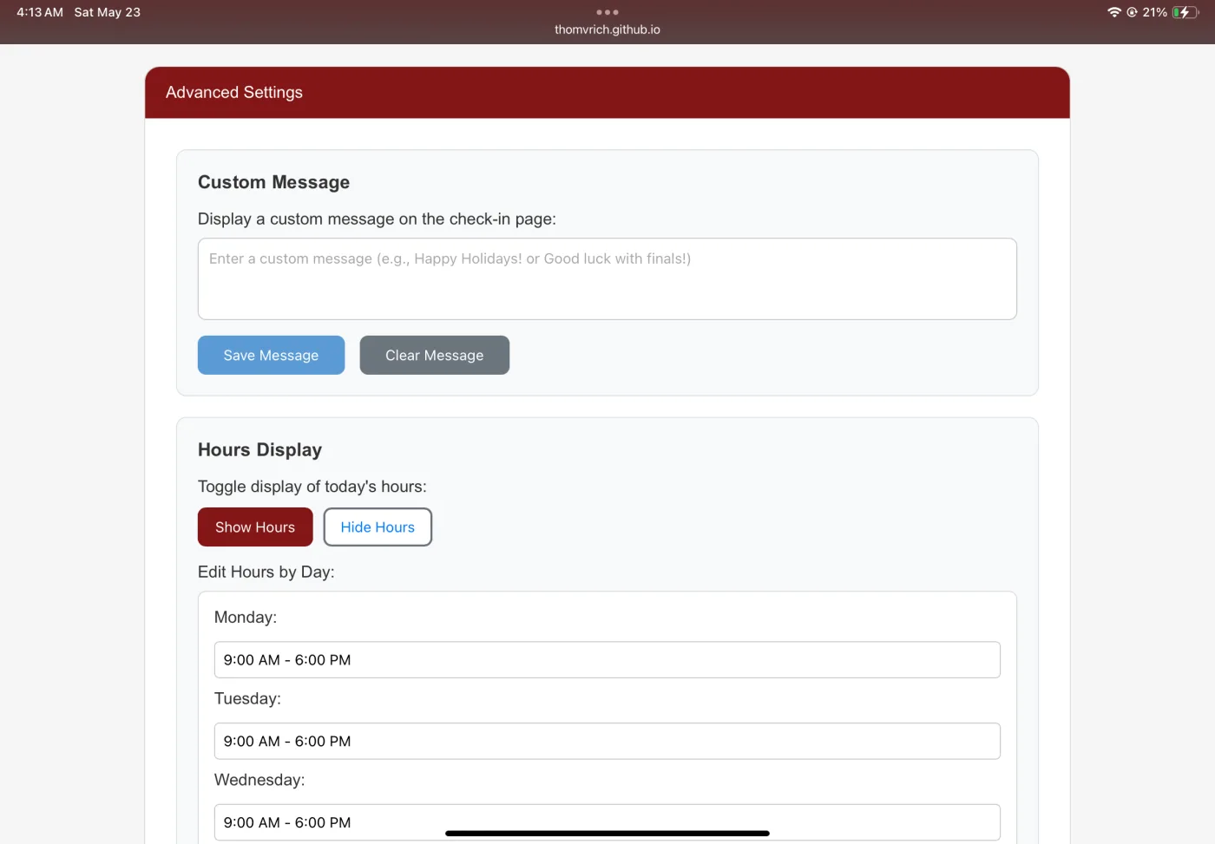Click the Save Message button
The height and width of the screenshot is (844, 1215).
[x=271, y=355]
